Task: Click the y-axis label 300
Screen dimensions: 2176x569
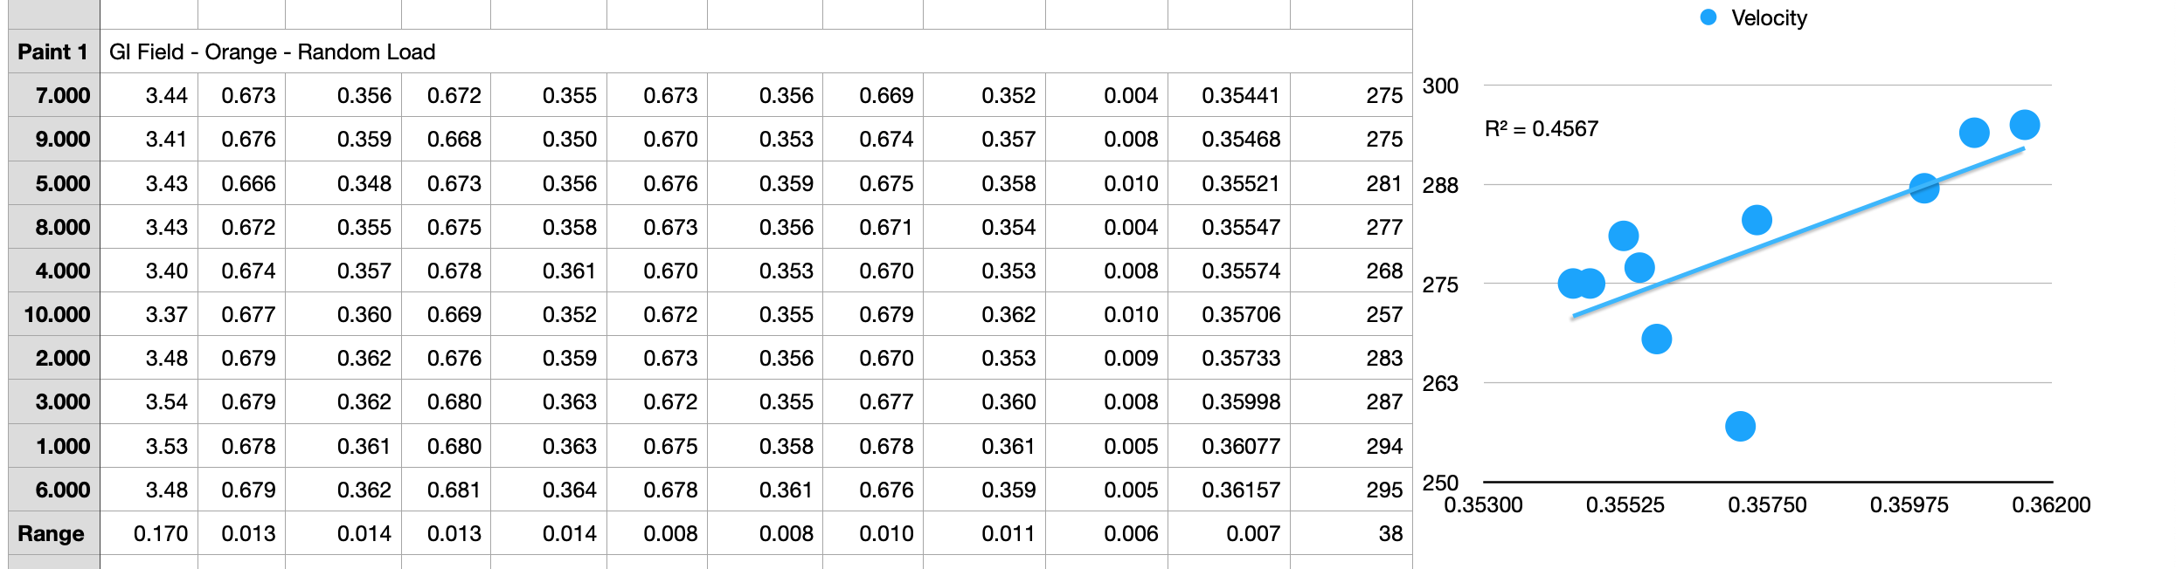Action: (x=1440, y=86)
